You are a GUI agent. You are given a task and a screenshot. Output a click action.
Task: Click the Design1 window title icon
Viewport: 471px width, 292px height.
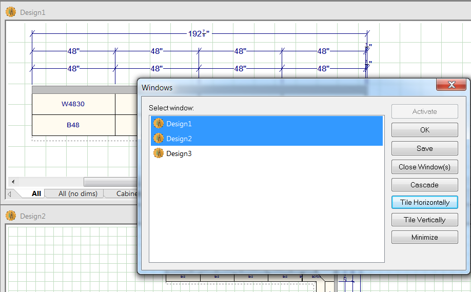pyautogui.click(x=11, y=12)
